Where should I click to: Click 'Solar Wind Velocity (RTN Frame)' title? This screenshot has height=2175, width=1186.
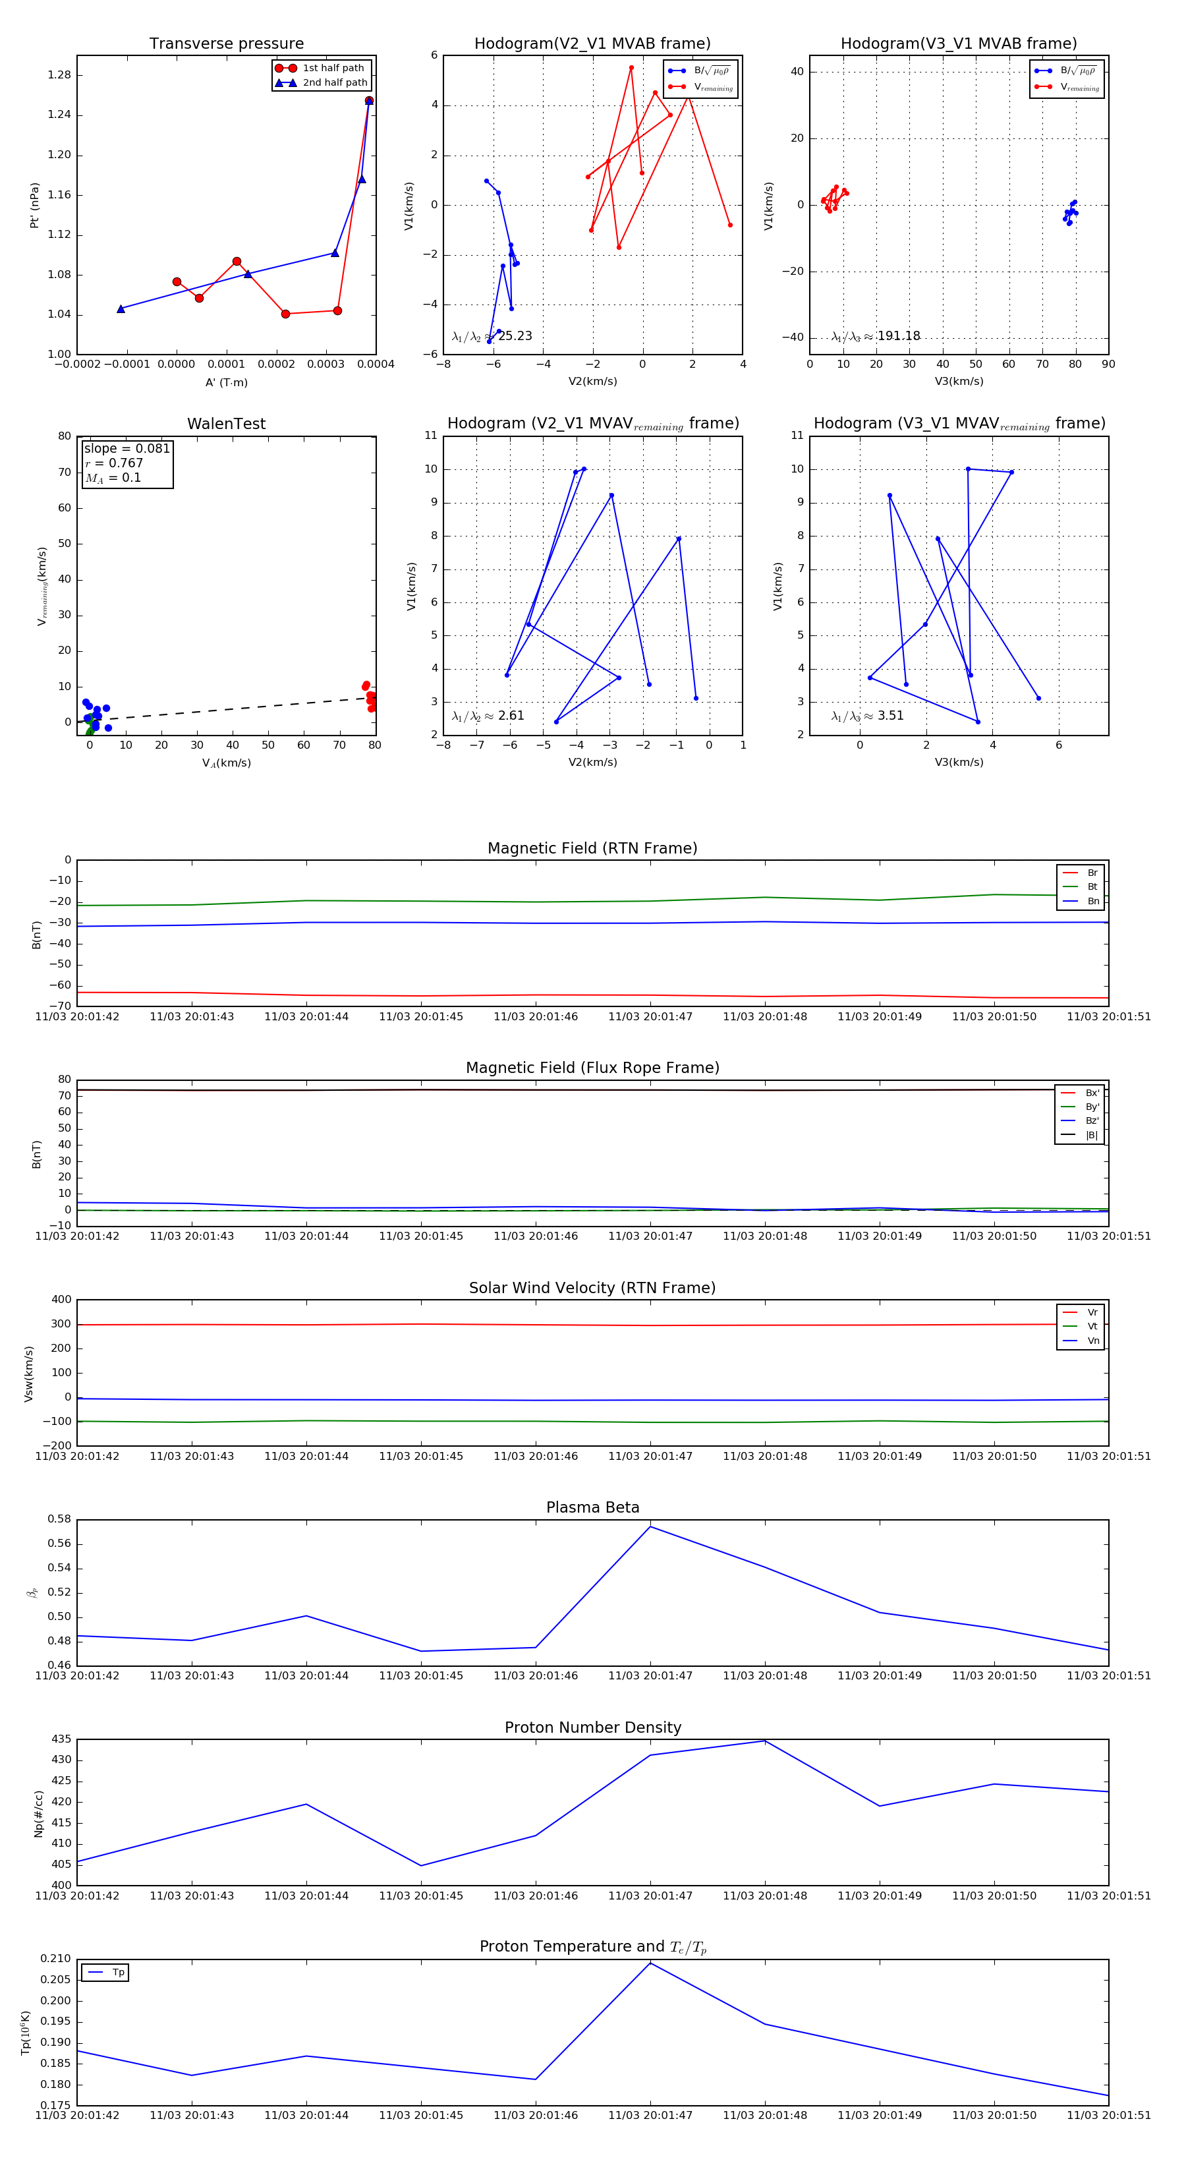(x=592, y=1289)
